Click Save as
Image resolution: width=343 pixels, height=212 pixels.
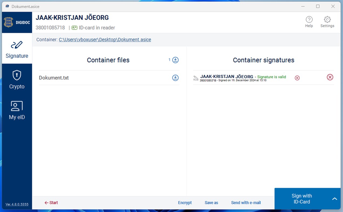[x=211, y=203]
